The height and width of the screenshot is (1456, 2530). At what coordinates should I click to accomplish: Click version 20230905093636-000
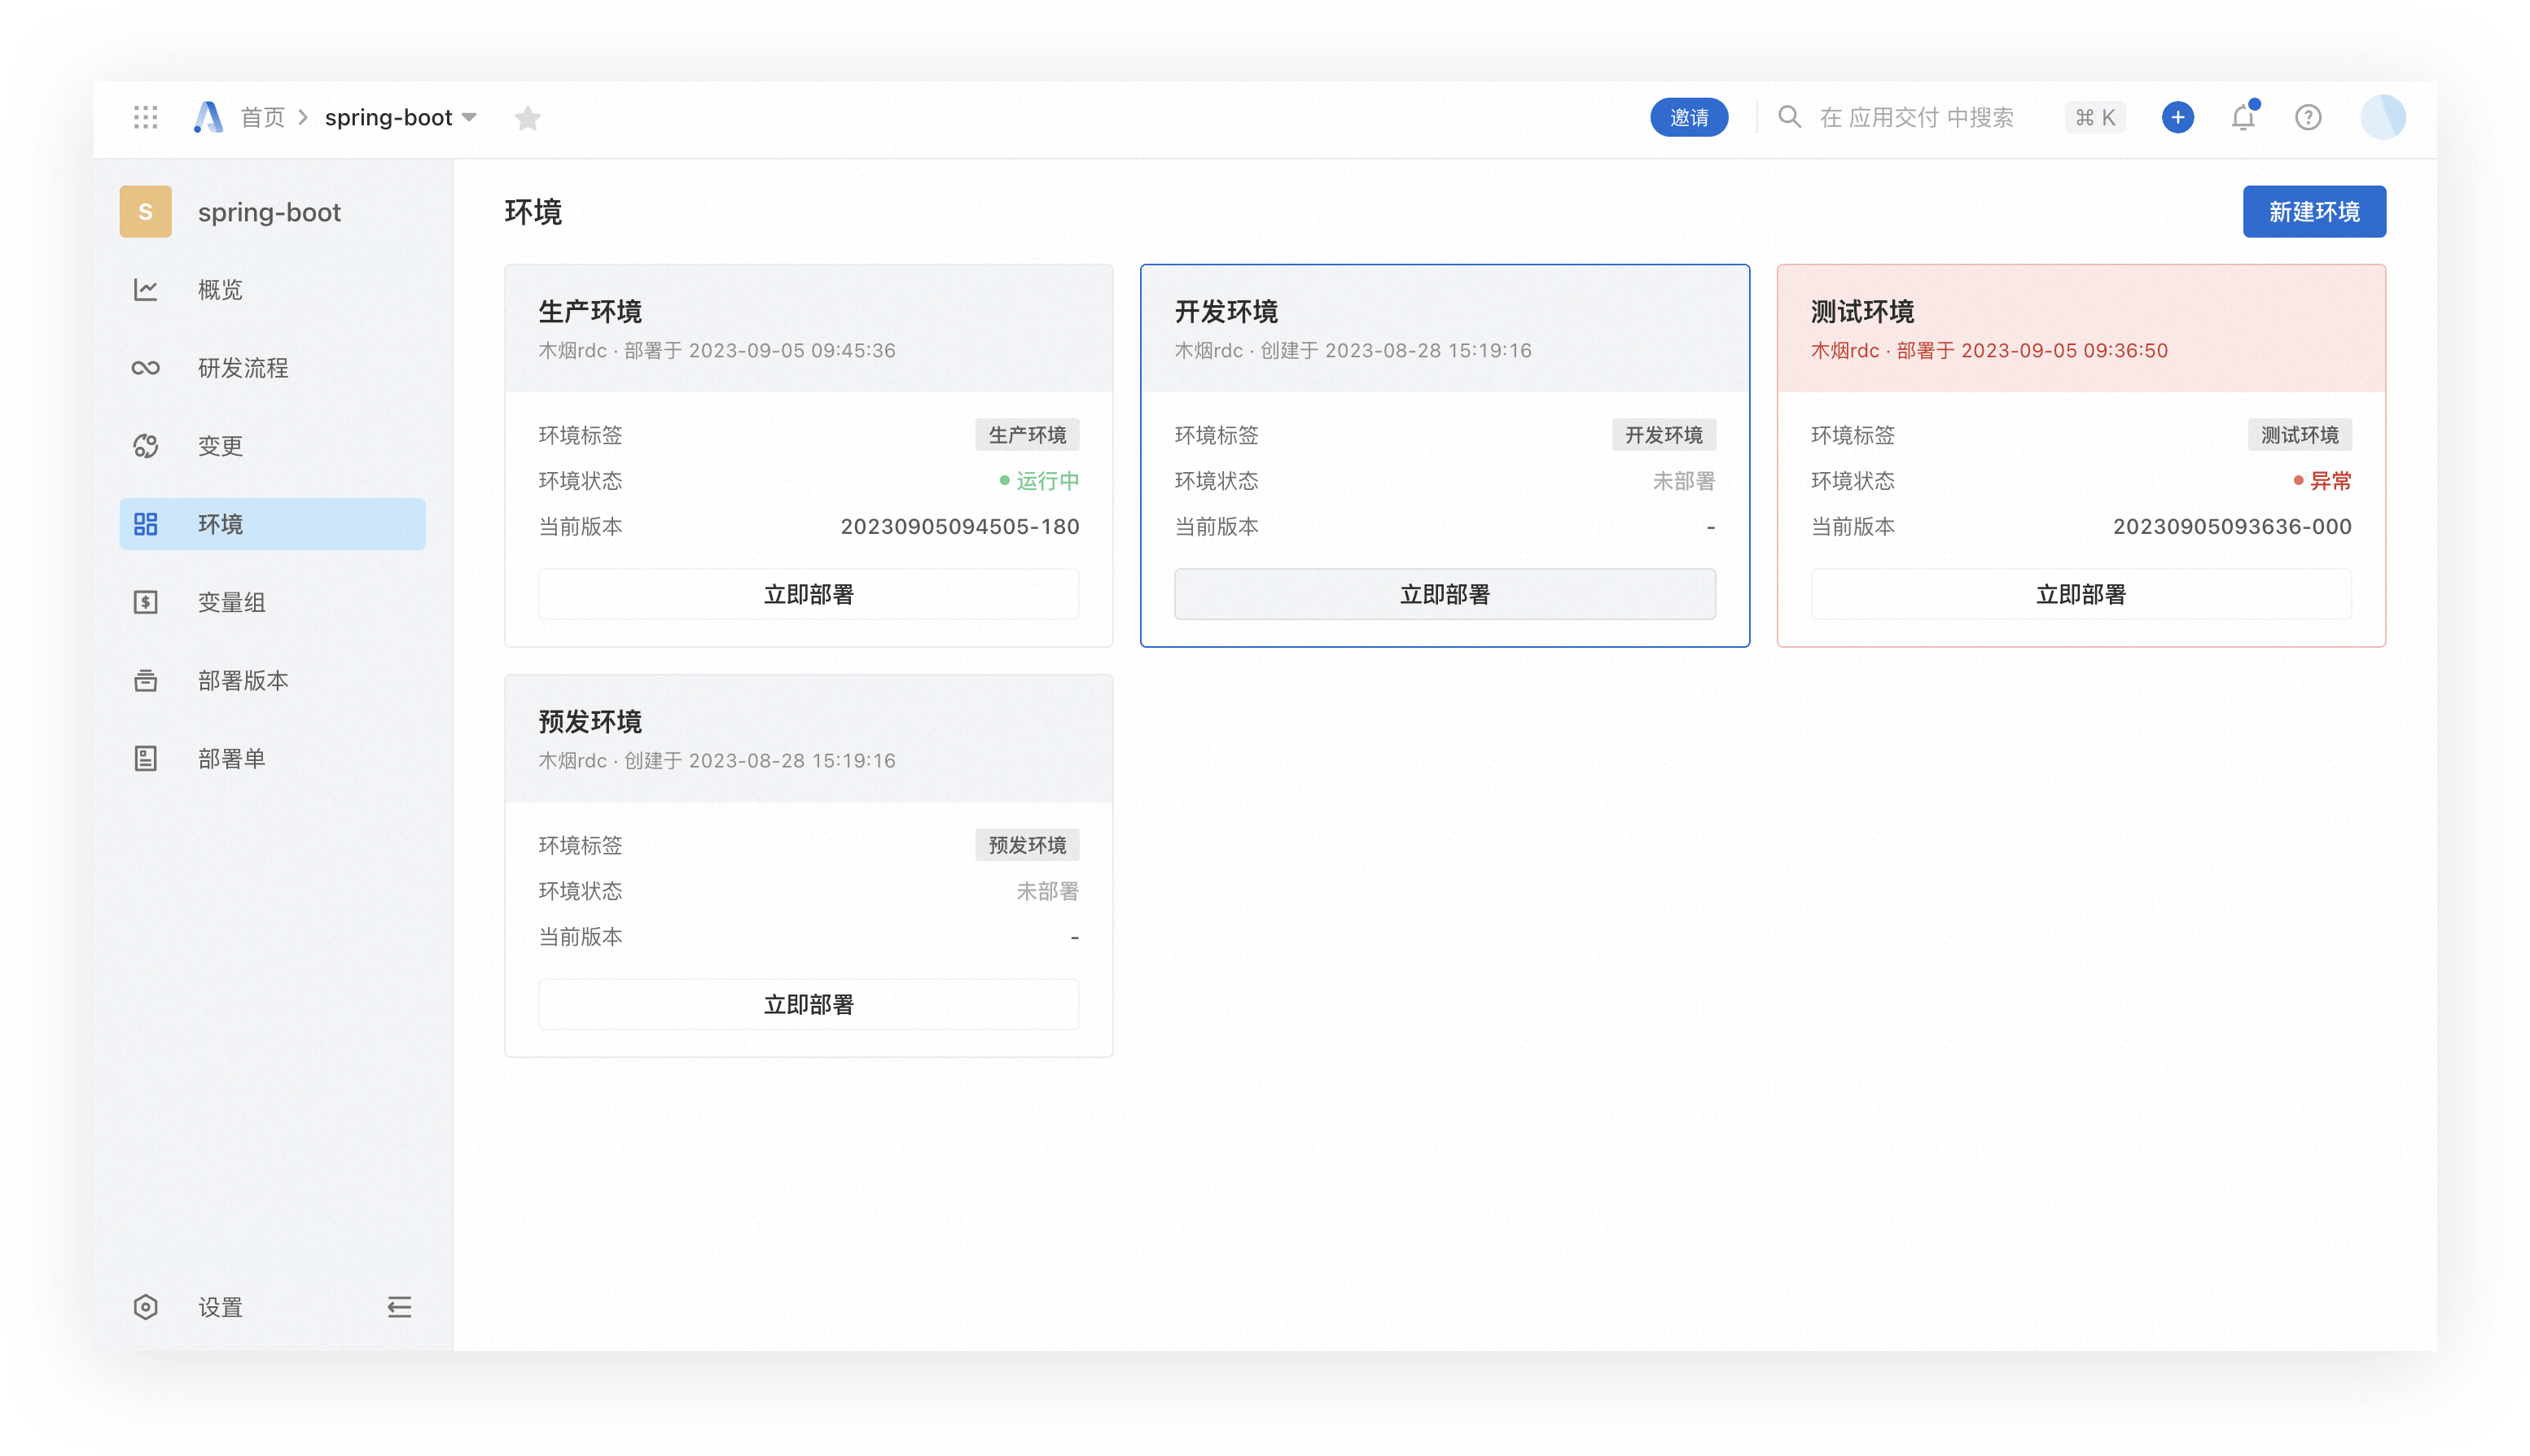[2231, 526]
